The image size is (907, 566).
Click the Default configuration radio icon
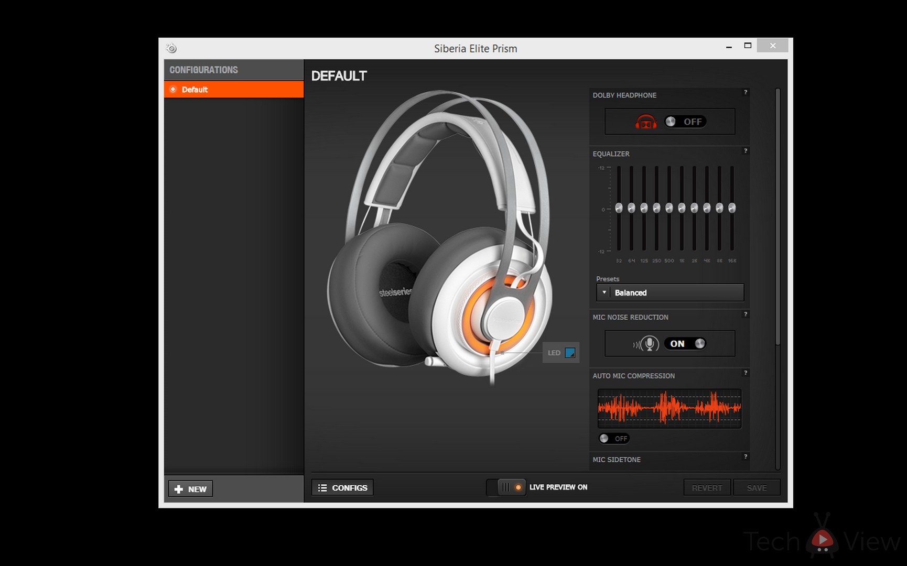coord(173,90)
